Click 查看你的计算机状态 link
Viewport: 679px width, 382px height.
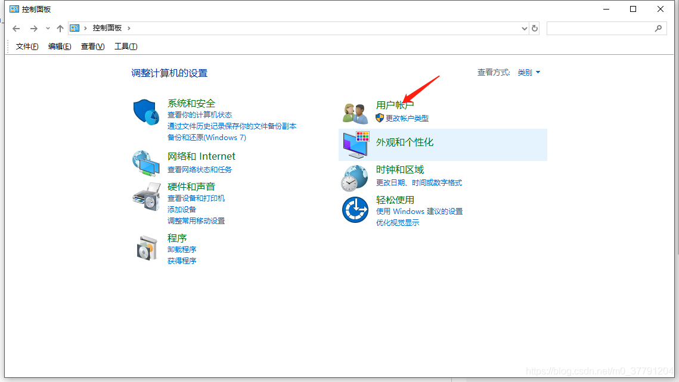coord(200,115)
